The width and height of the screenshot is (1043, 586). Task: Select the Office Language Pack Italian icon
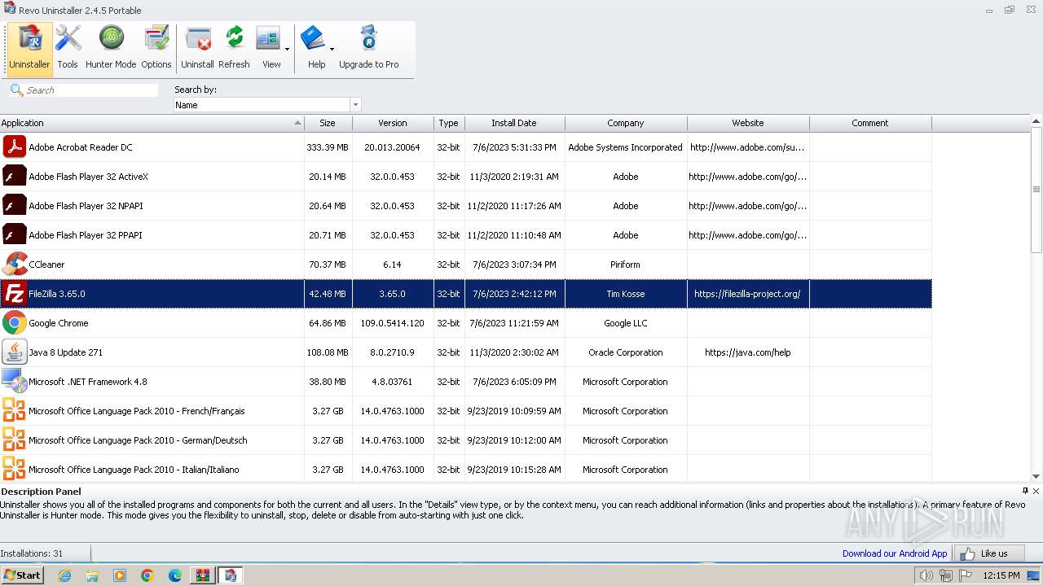pyautogui.click(x=14, y=470)
